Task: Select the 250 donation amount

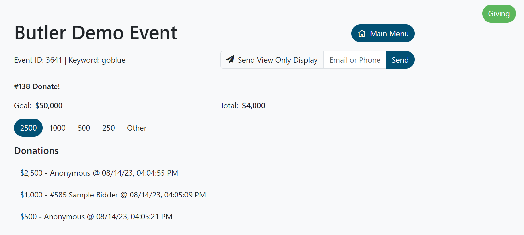Action: click(108, 128)
